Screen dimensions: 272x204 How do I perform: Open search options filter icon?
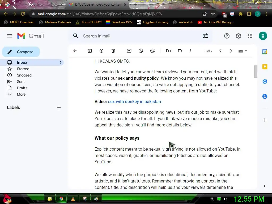tap(205, 36)
